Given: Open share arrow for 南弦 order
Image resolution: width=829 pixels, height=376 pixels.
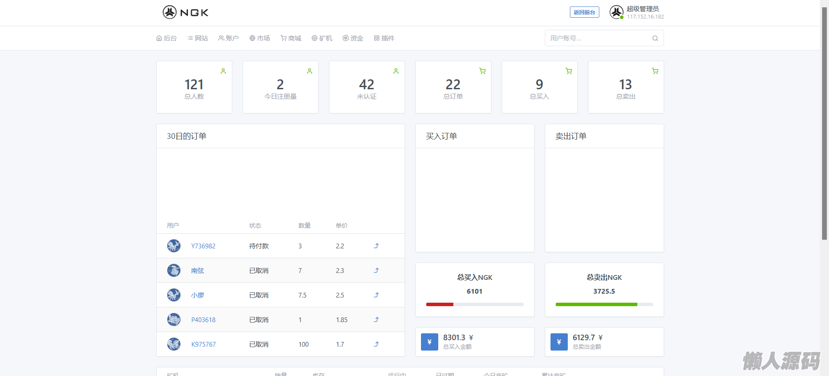Looking at the screenshot, I should [x=376, y=270].
